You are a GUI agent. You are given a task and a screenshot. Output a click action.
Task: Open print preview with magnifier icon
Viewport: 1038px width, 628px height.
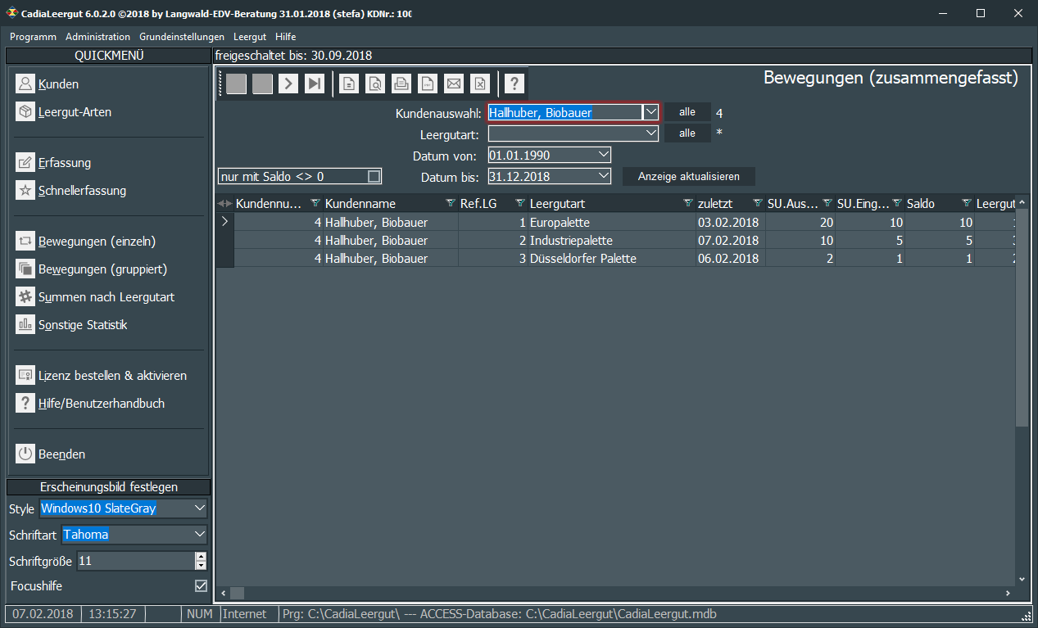pyautogui.click(x=375, y=84)
